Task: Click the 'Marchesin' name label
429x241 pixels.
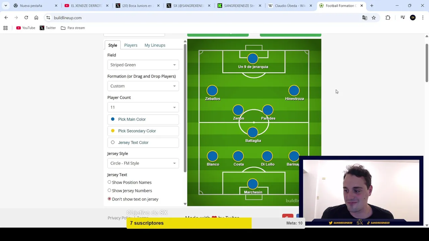Action: (x=253, y=192)
